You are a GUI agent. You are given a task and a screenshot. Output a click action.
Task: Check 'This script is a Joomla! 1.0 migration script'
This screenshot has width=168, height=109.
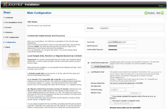(x=111, y=100)
